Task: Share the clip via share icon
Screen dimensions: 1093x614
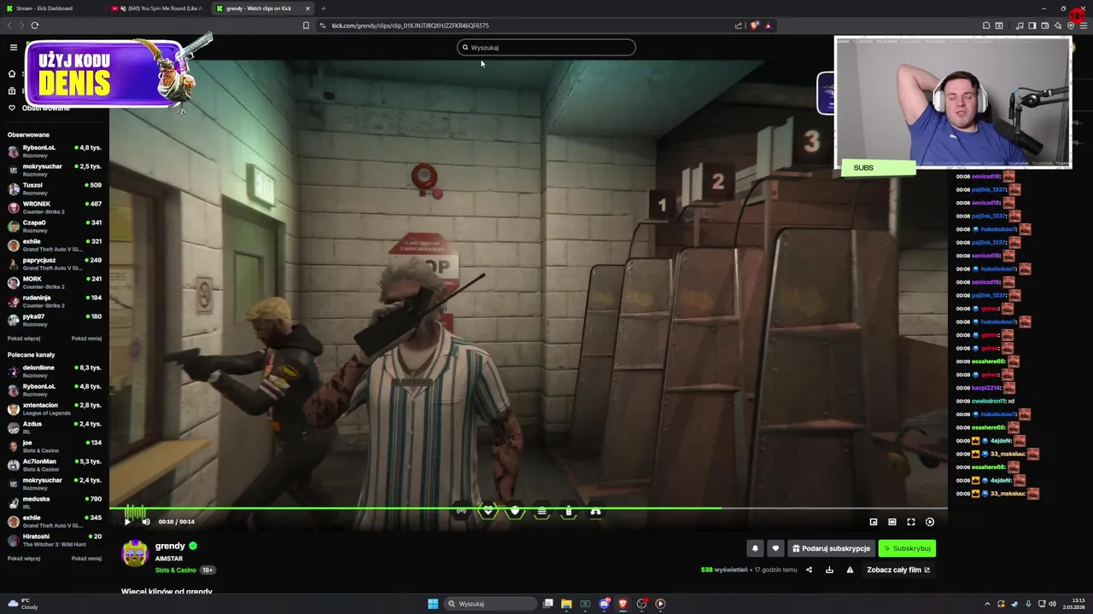Action: tap(809, 570)
